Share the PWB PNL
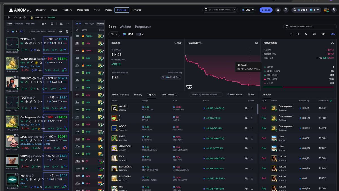The image size is (339, 191). coord(252,158)
